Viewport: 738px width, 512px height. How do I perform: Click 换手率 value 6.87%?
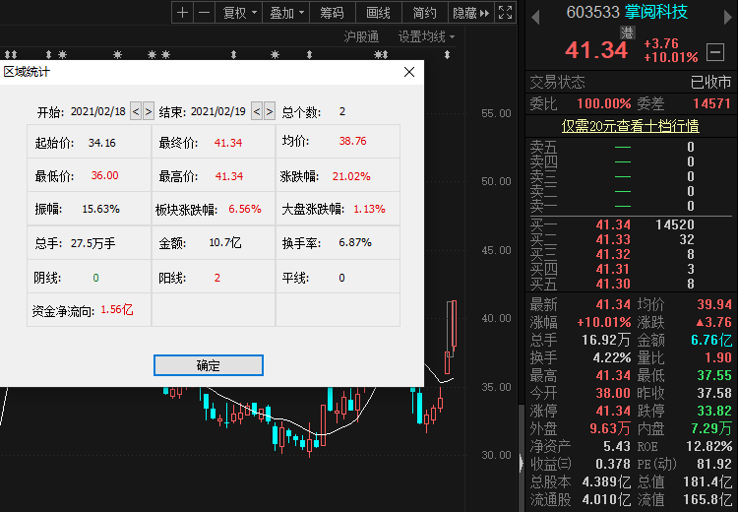(355, 243)
